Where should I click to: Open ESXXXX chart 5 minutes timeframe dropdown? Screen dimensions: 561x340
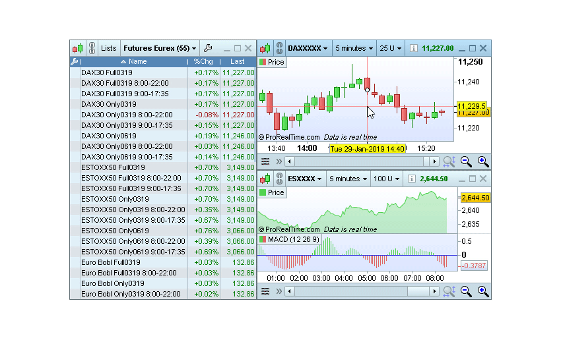coord(348,179)
